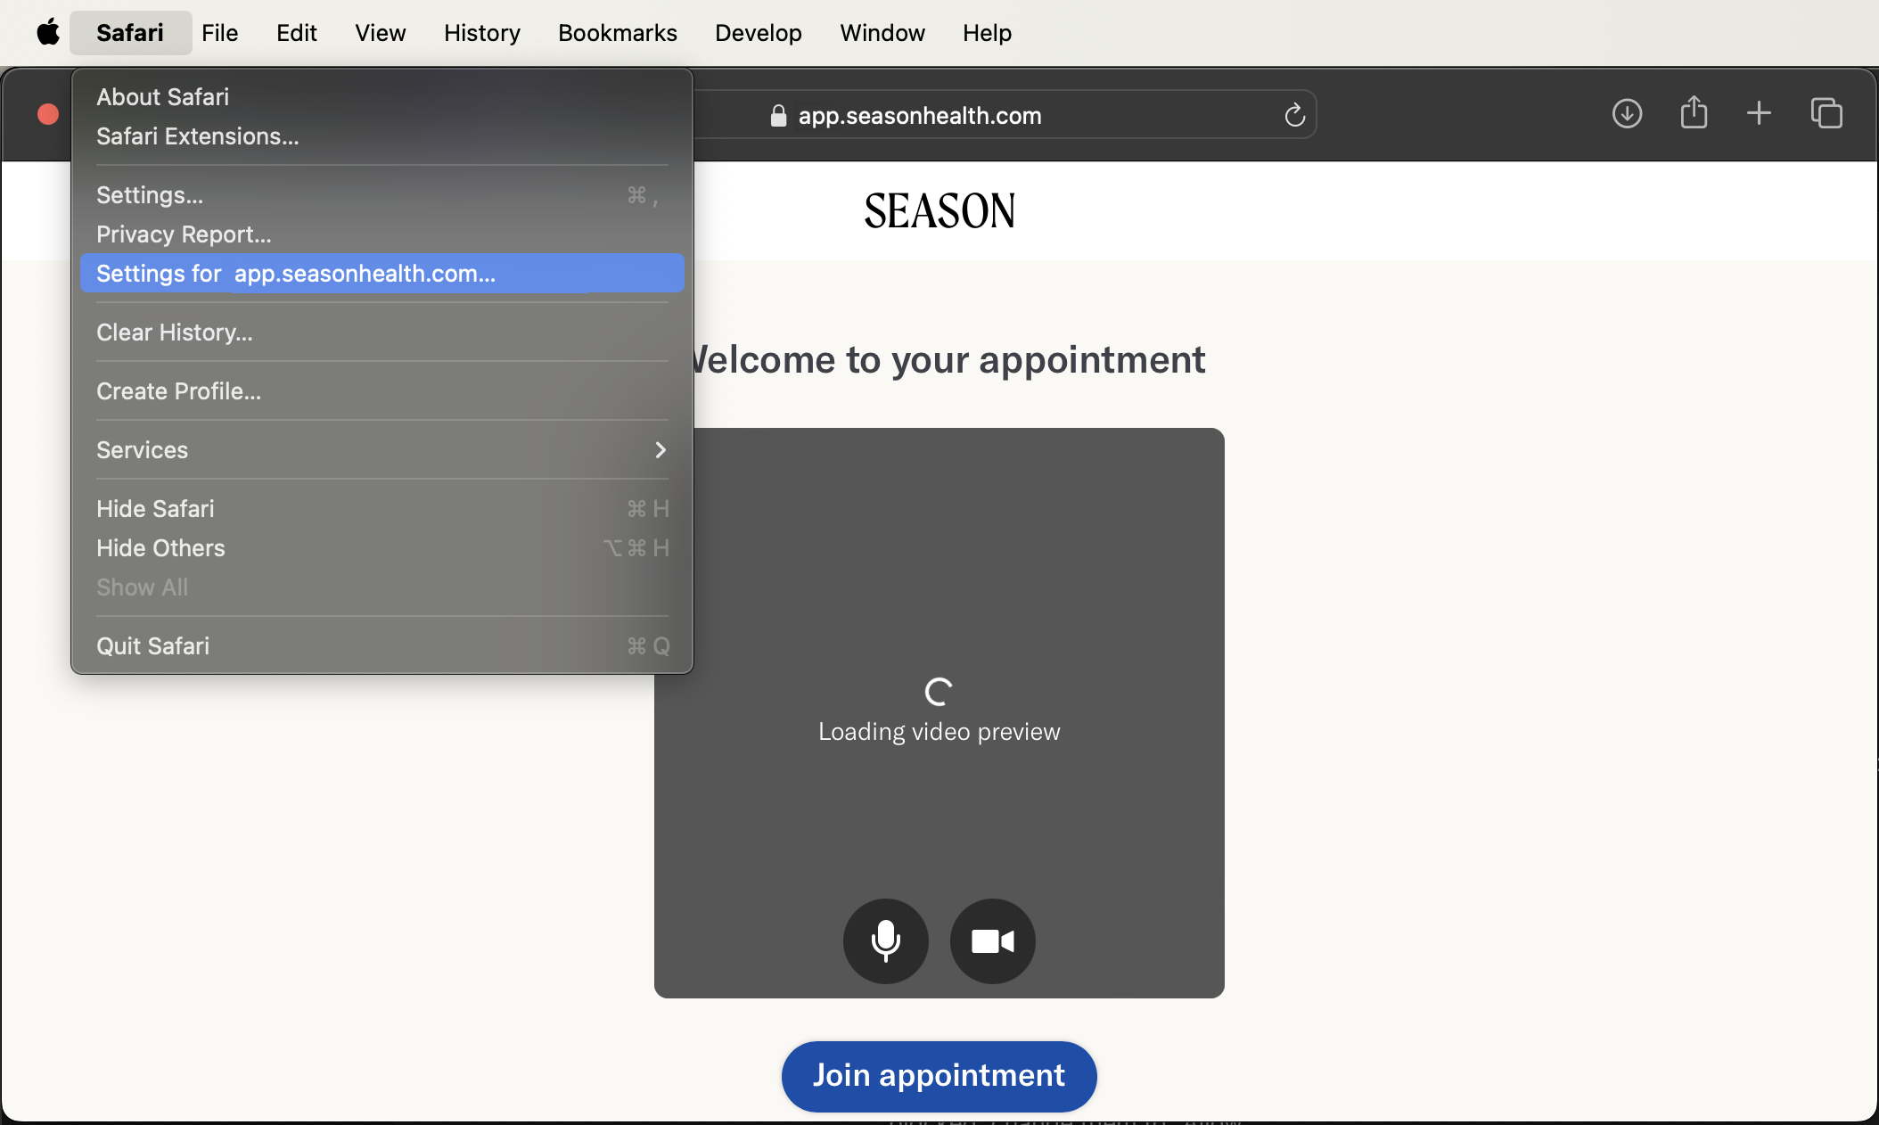Show downloads with the download icon

point(1627,113)
